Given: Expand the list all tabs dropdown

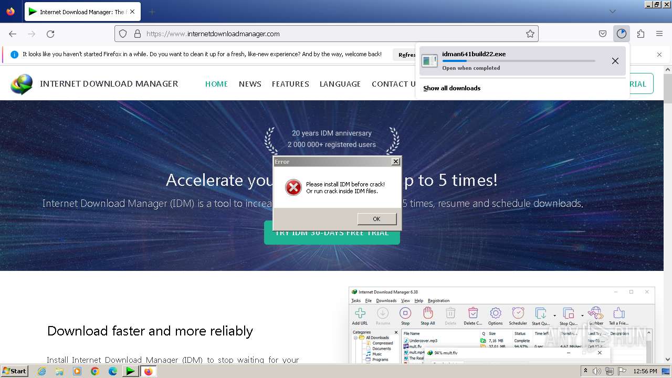Looking at the screenshot, I should 613,12.
